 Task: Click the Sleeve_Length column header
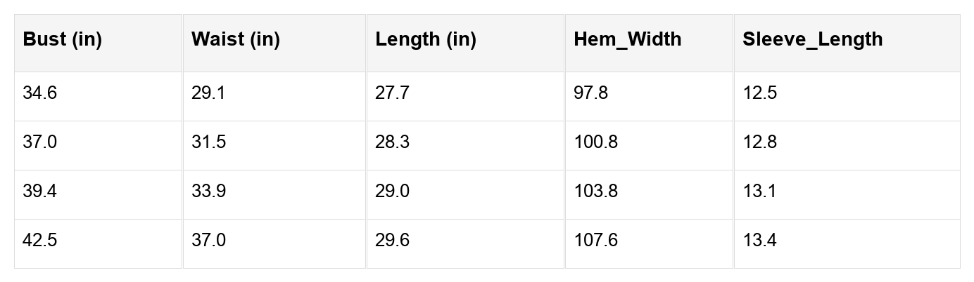pos(812,39)
